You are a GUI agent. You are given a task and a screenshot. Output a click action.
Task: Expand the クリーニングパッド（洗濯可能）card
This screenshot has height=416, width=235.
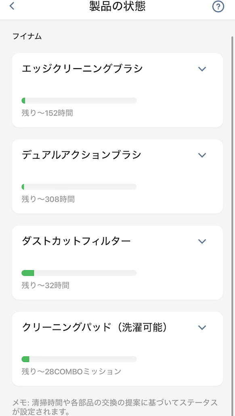coord(202,328)
